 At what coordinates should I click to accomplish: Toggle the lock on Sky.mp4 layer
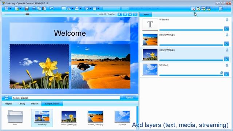pyautogui.click(x=227, y=65)
